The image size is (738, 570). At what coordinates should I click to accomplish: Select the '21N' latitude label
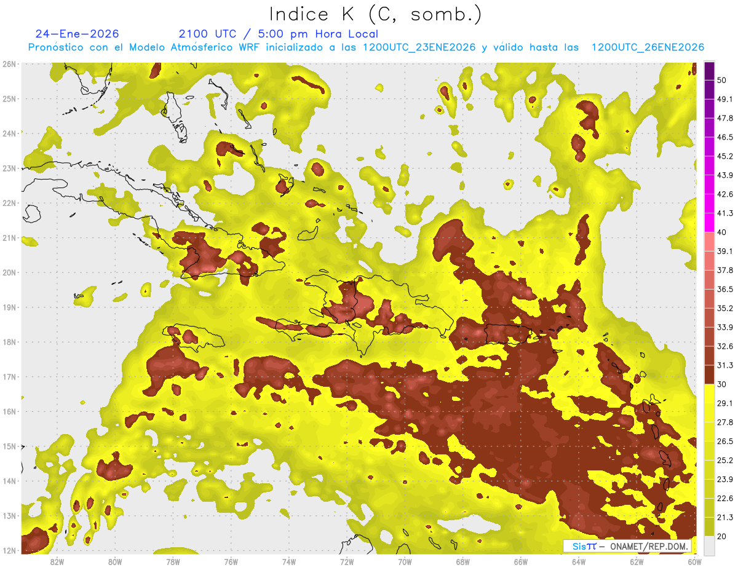(x=9, y=237)
